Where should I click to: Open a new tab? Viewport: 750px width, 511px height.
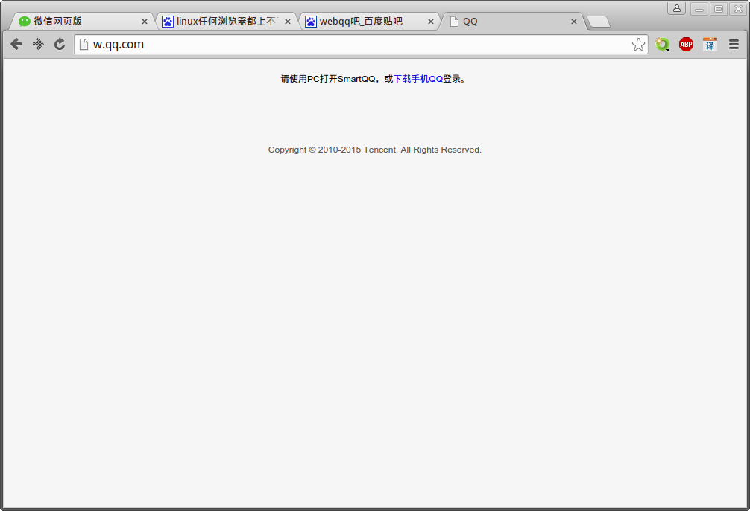(598, 22)
